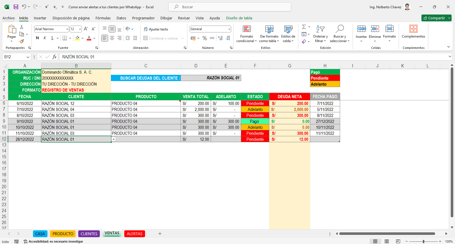The width and height of the screenshot is (455, 244).
Task: Click the zoom slider in status bar
Action: [423, 241]
